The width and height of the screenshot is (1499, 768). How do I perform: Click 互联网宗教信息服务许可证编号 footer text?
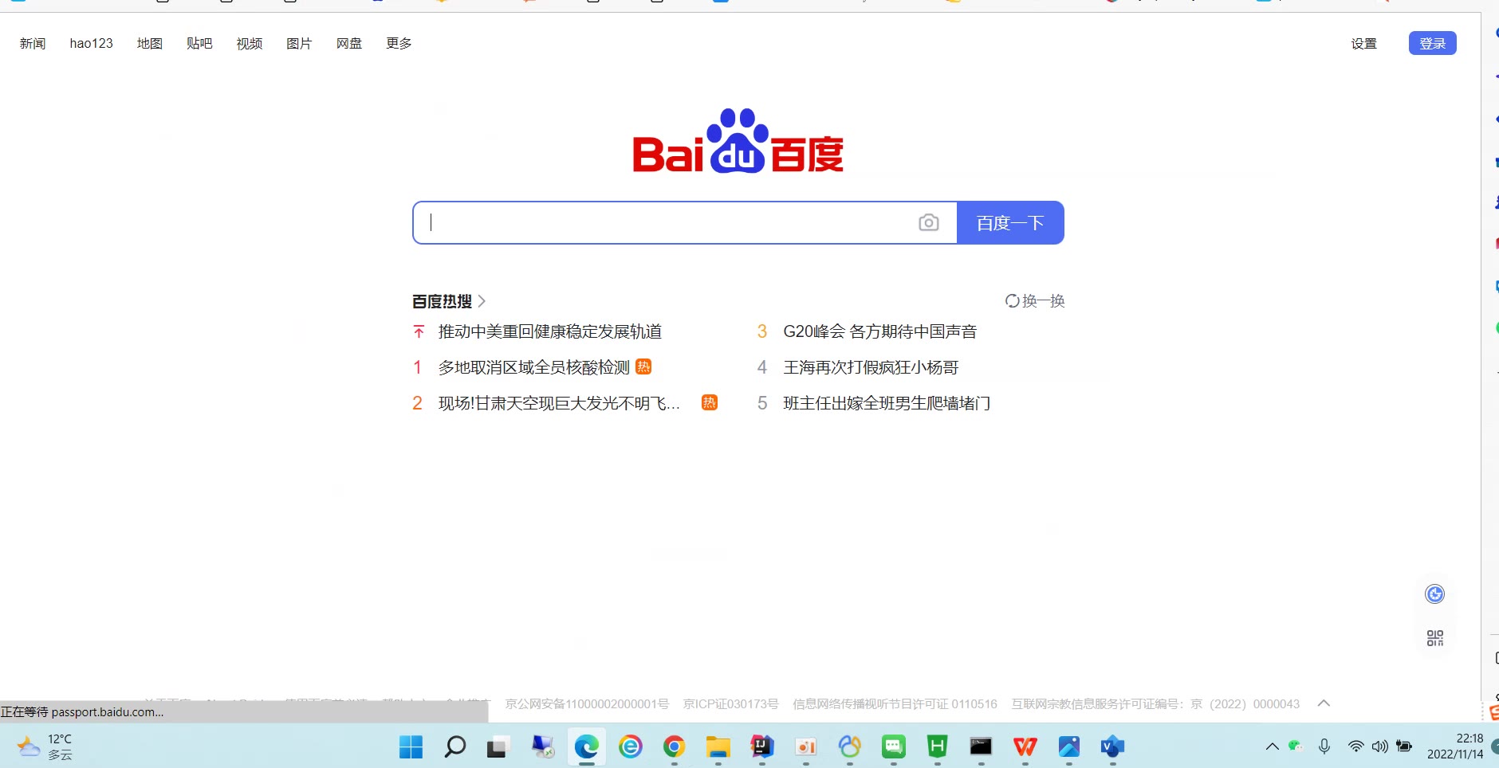[x=1155, y=703]
